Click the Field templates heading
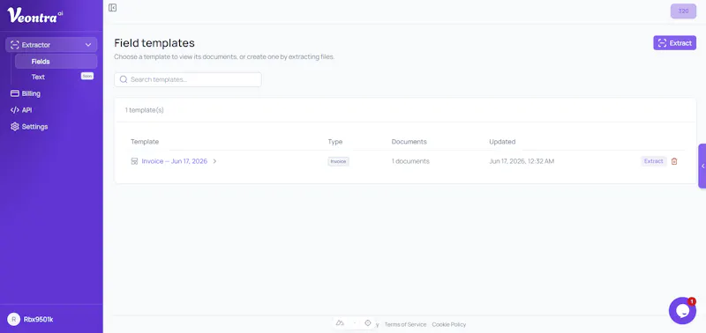Image resolution: width=706 pixels, height=333 pixels. pos(154,43)
